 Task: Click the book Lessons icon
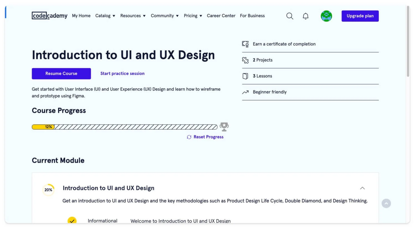pos(245,76)
